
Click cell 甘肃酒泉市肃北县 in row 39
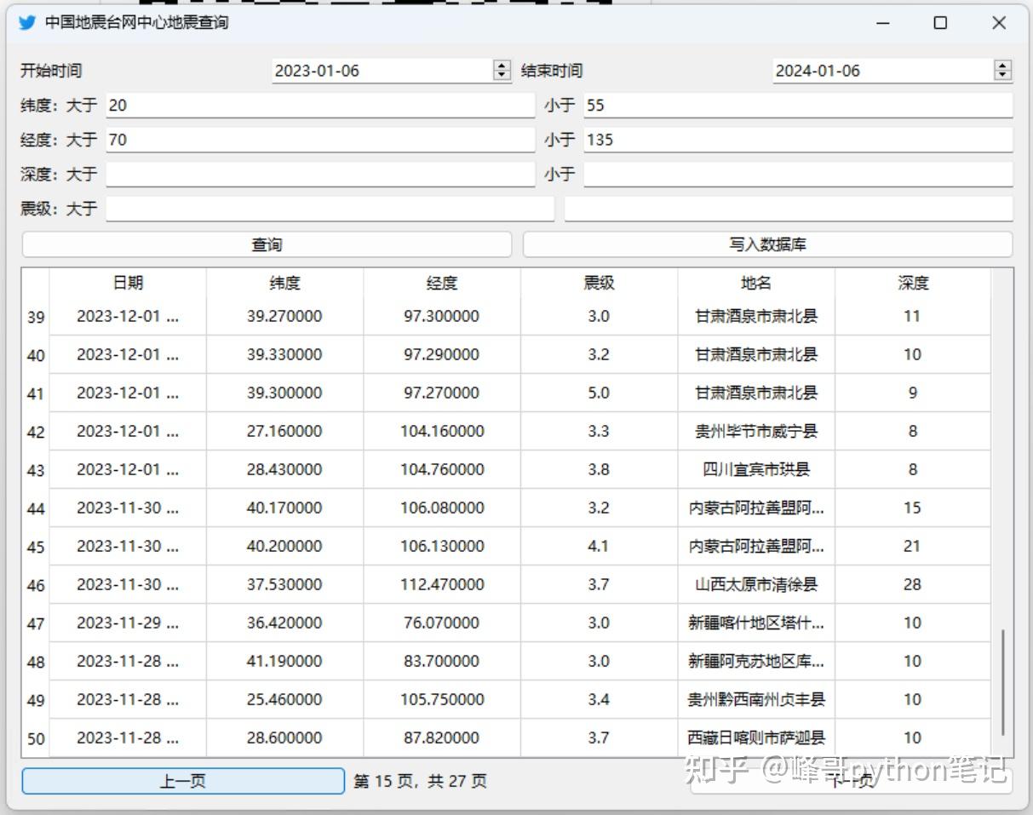point(756,316)
